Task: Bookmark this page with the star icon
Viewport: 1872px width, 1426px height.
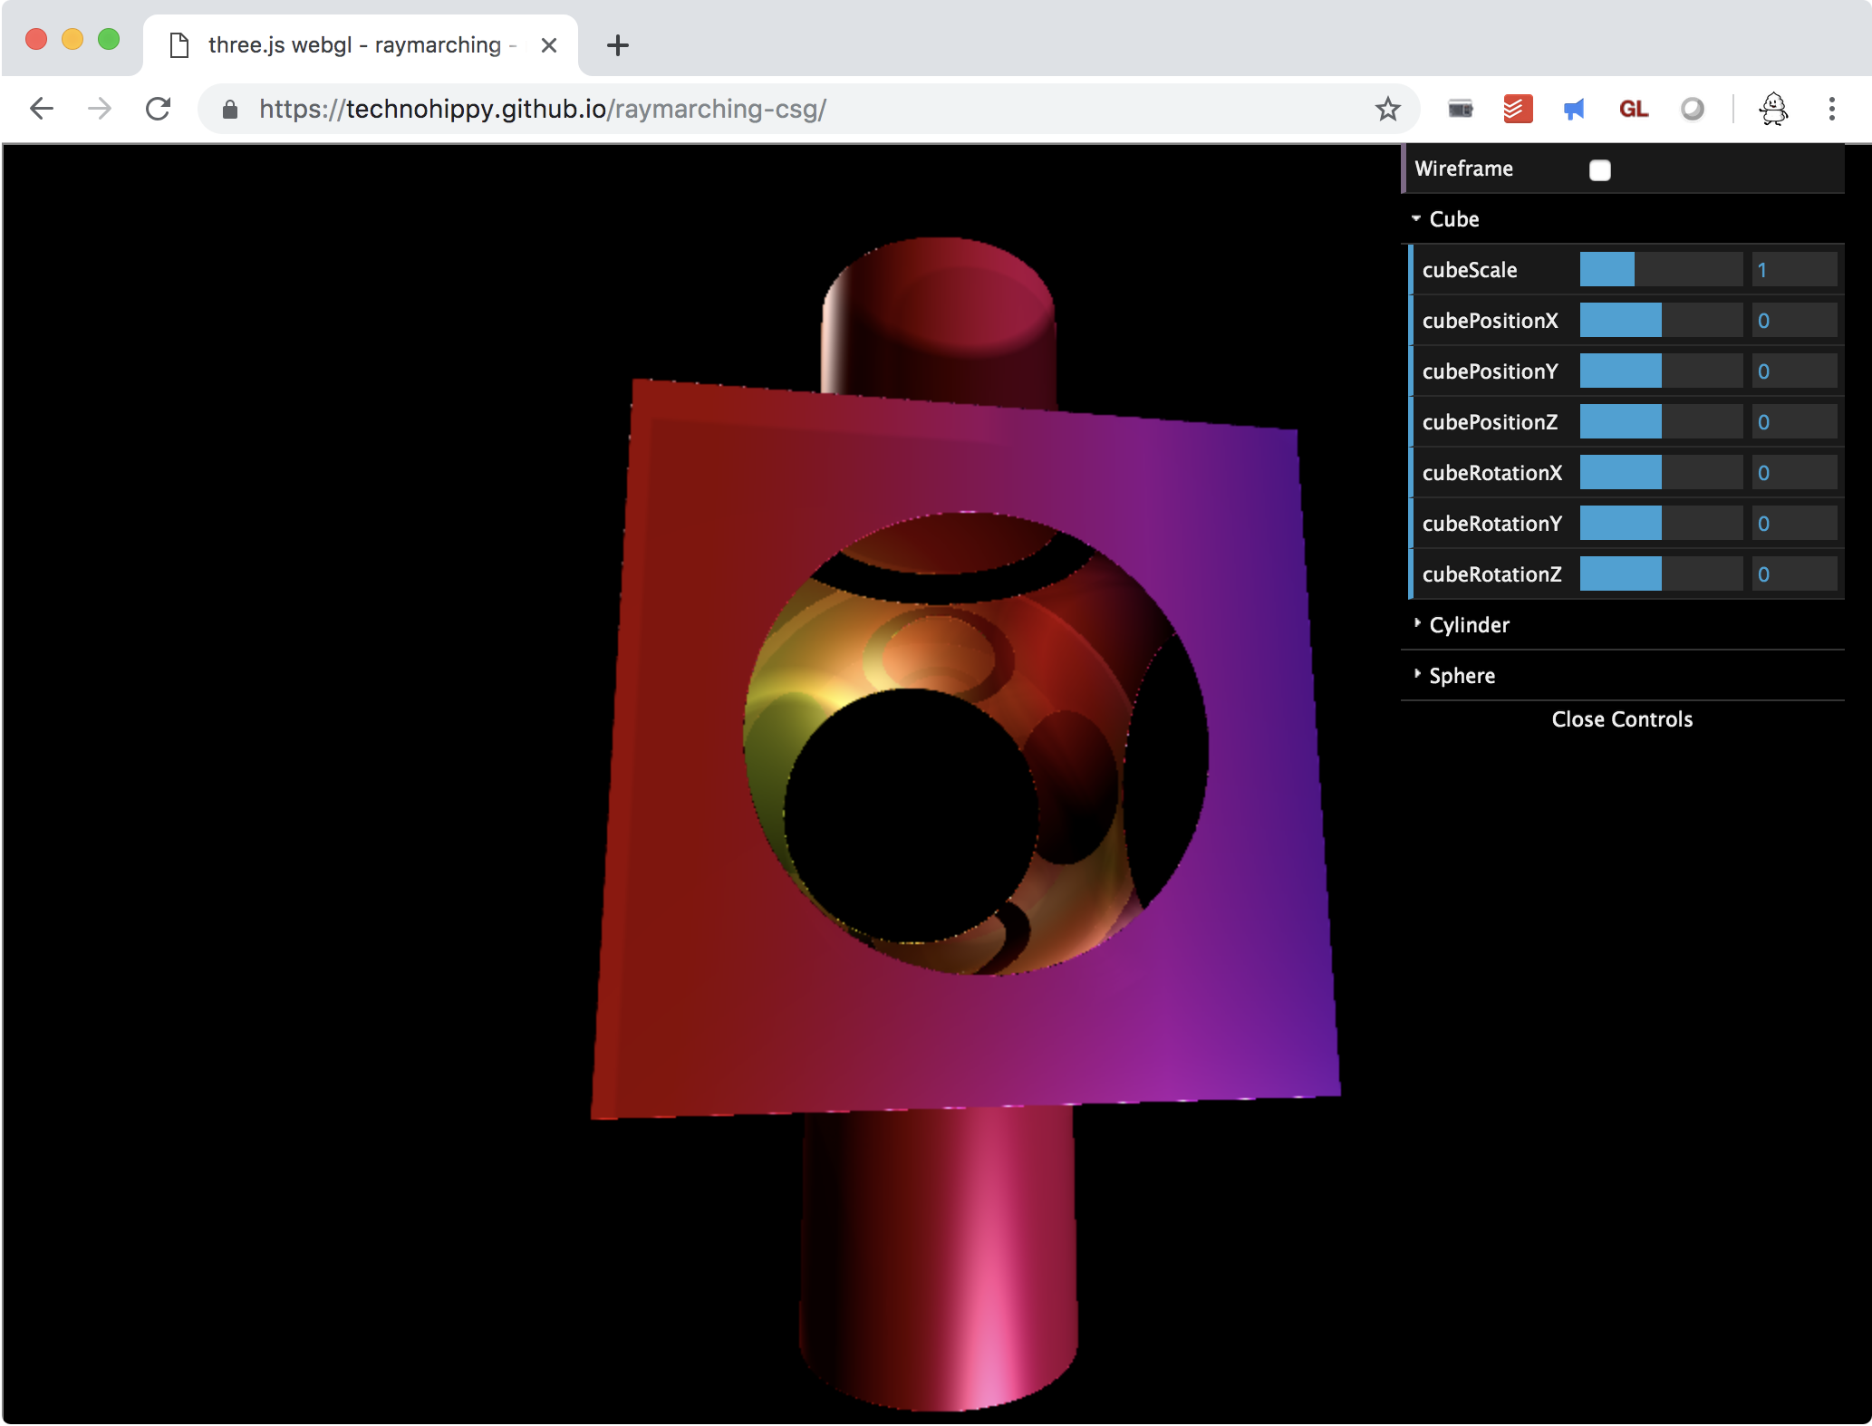Action: coord(1387,110)
